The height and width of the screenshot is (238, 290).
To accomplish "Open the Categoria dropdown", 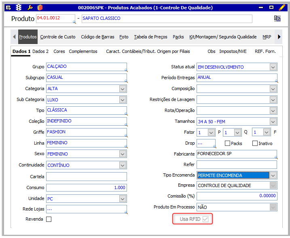I will pyautogui.click(x=123, y=89).
